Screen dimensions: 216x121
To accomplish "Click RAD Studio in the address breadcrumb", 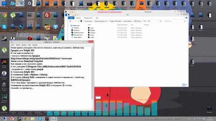I will pos(137,21).
